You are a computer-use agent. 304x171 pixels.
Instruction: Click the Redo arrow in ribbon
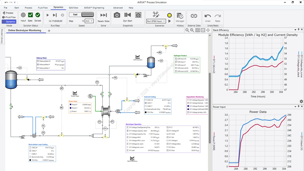point(218,16)
